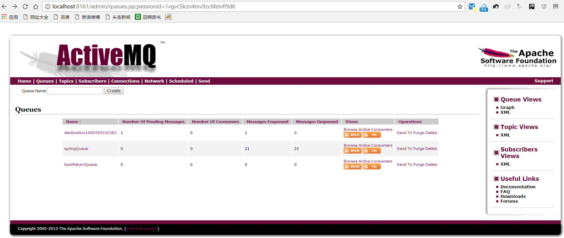Click Send To for taskReturnQueue
The image size is (564, 238).
tap(404, 164)
